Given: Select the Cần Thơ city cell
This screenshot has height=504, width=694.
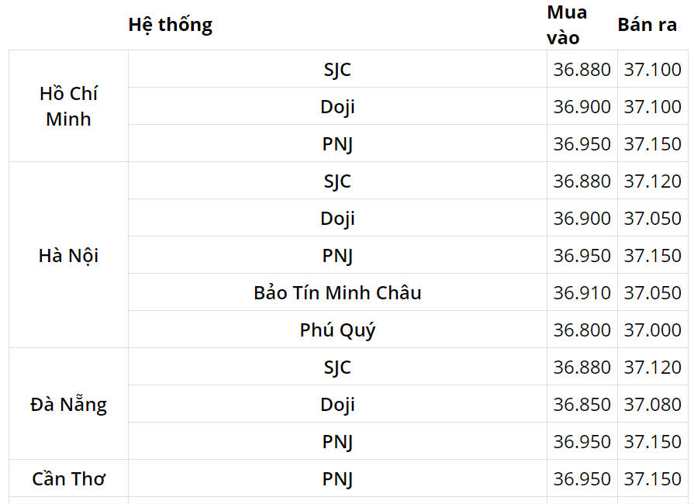Looking at the screenshot, I should (68, 478).
